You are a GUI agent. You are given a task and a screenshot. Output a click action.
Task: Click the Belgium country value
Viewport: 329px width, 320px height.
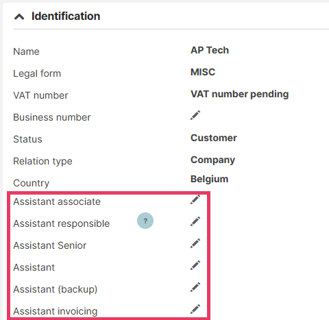tap(210, 180)
